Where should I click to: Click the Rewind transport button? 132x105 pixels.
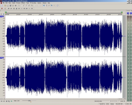tap(24, 8)
